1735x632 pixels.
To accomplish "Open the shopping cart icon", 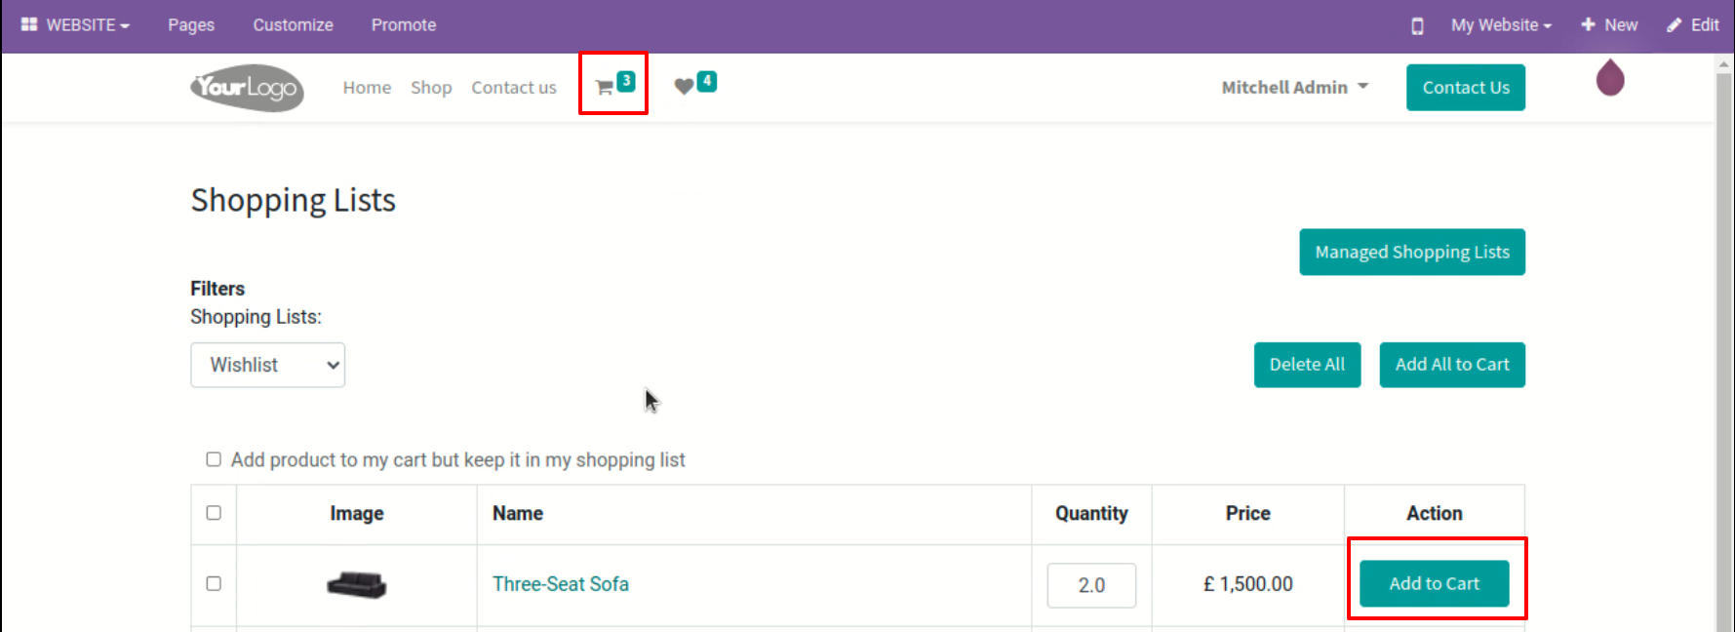I will (605, 87).
